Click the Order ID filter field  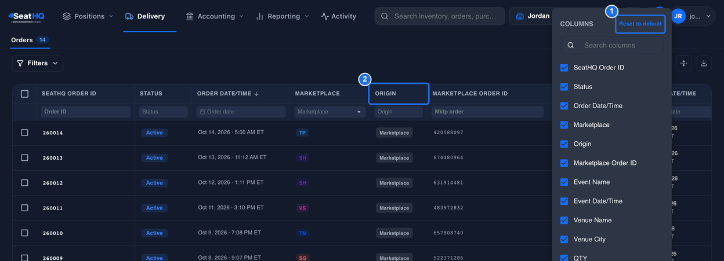(x=86, y=112)
